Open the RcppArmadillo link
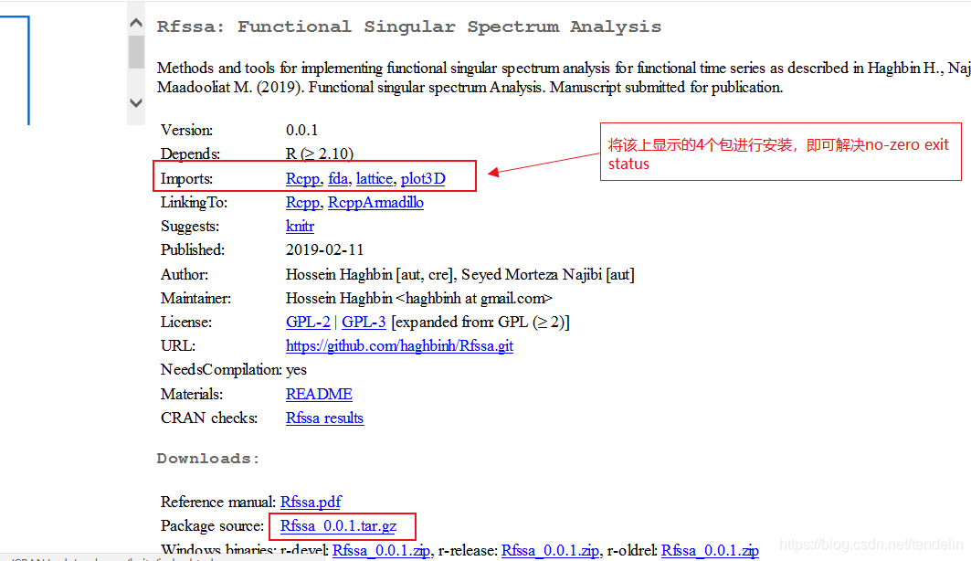971x561 pixels. pyautogui.click(x=376, y=203)
